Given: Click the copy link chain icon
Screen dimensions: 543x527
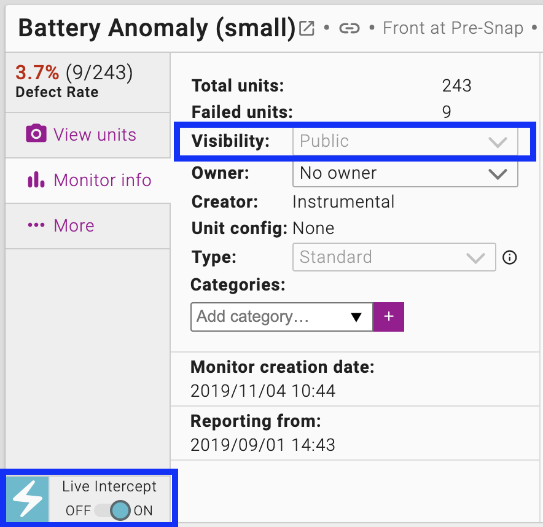Looking at the screenshot, I should tap(350, 28).
